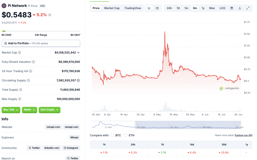Open price change info icon beside 5.2%

tap(50, 15)
